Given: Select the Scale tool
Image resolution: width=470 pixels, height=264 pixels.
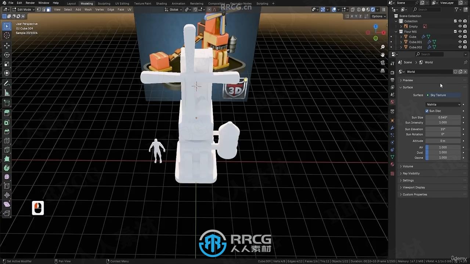Looking at the screenshot, I should tap(7, 64).
